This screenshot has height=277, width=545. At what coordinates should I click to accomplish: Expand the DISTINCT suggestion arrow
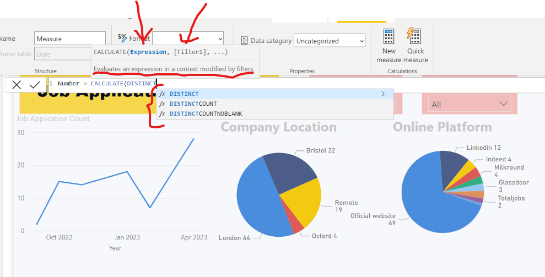(x=383, y=94)
